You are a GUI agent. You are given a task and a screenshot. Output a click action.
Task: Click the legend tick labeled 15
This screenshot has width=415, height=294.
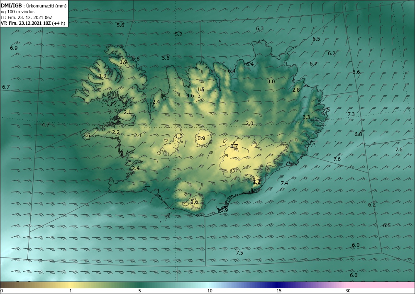tap(279, 291)
